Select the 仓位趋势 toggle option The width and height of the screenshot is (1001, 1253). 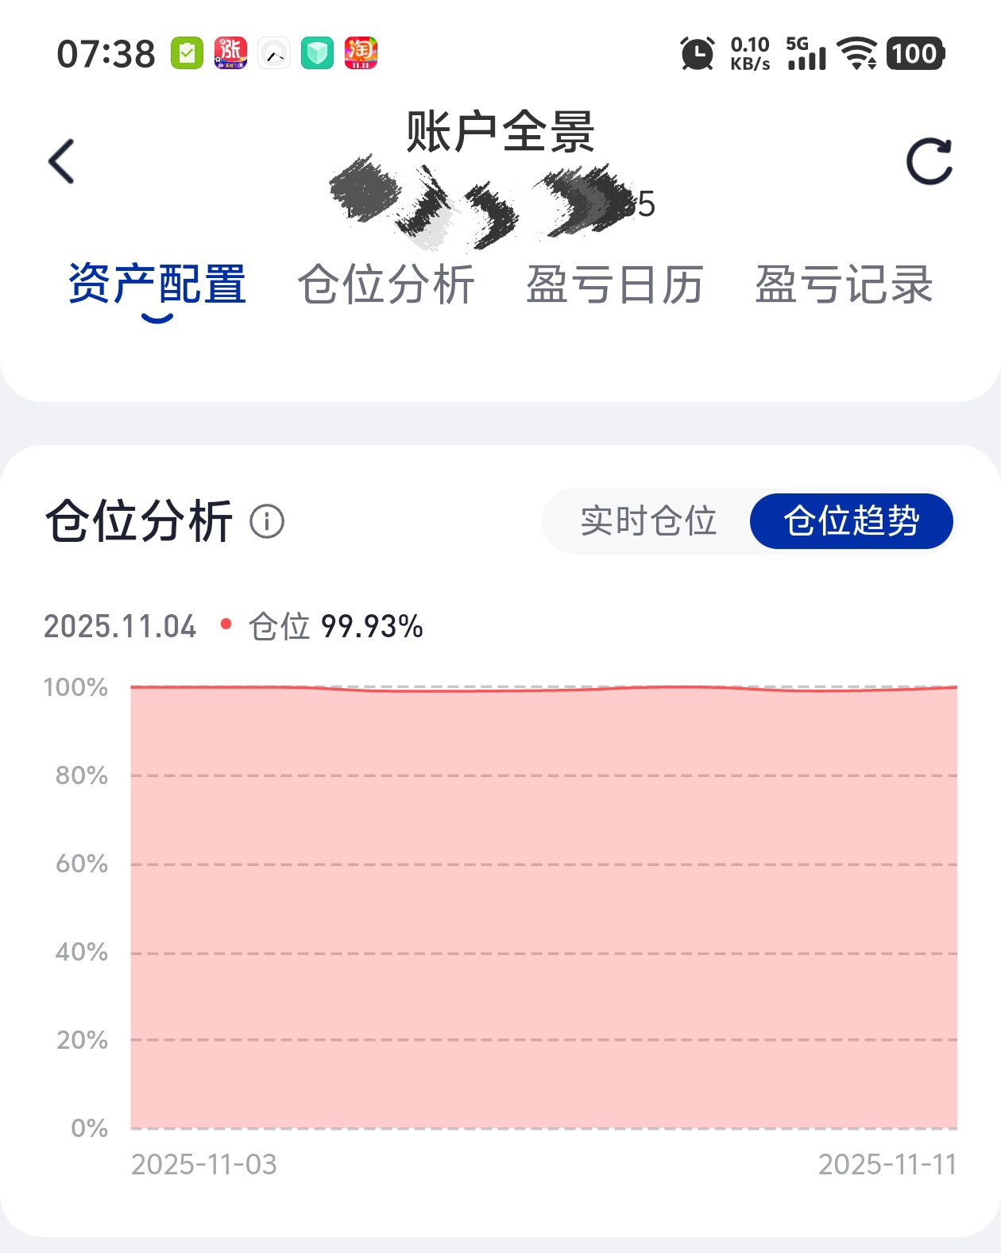point(851,521)
